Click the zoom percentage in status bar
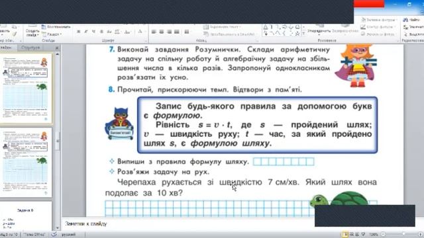The image size is (424, 238). [374, 235]
